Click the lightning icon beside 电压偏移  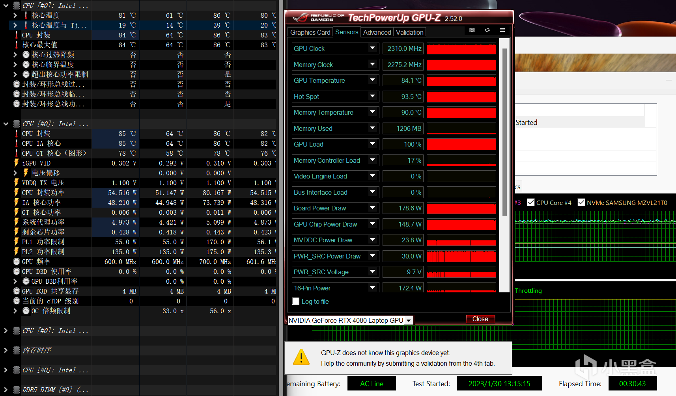click(26, 173)
